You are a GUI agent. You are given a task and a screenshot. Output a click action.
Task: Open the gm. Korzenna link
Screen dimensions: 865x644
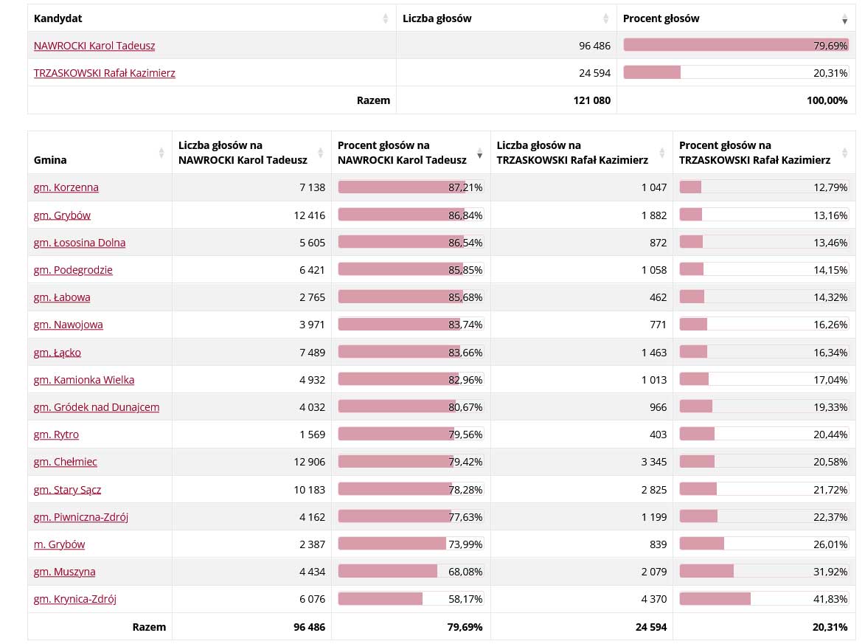click(x=66, y=187)
